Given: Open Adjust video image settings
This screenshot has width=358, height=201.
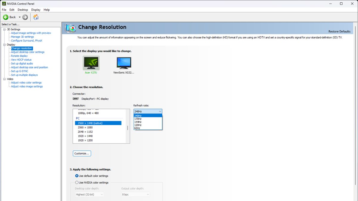Looking at the screenshot, I should (x=27, y=86).
